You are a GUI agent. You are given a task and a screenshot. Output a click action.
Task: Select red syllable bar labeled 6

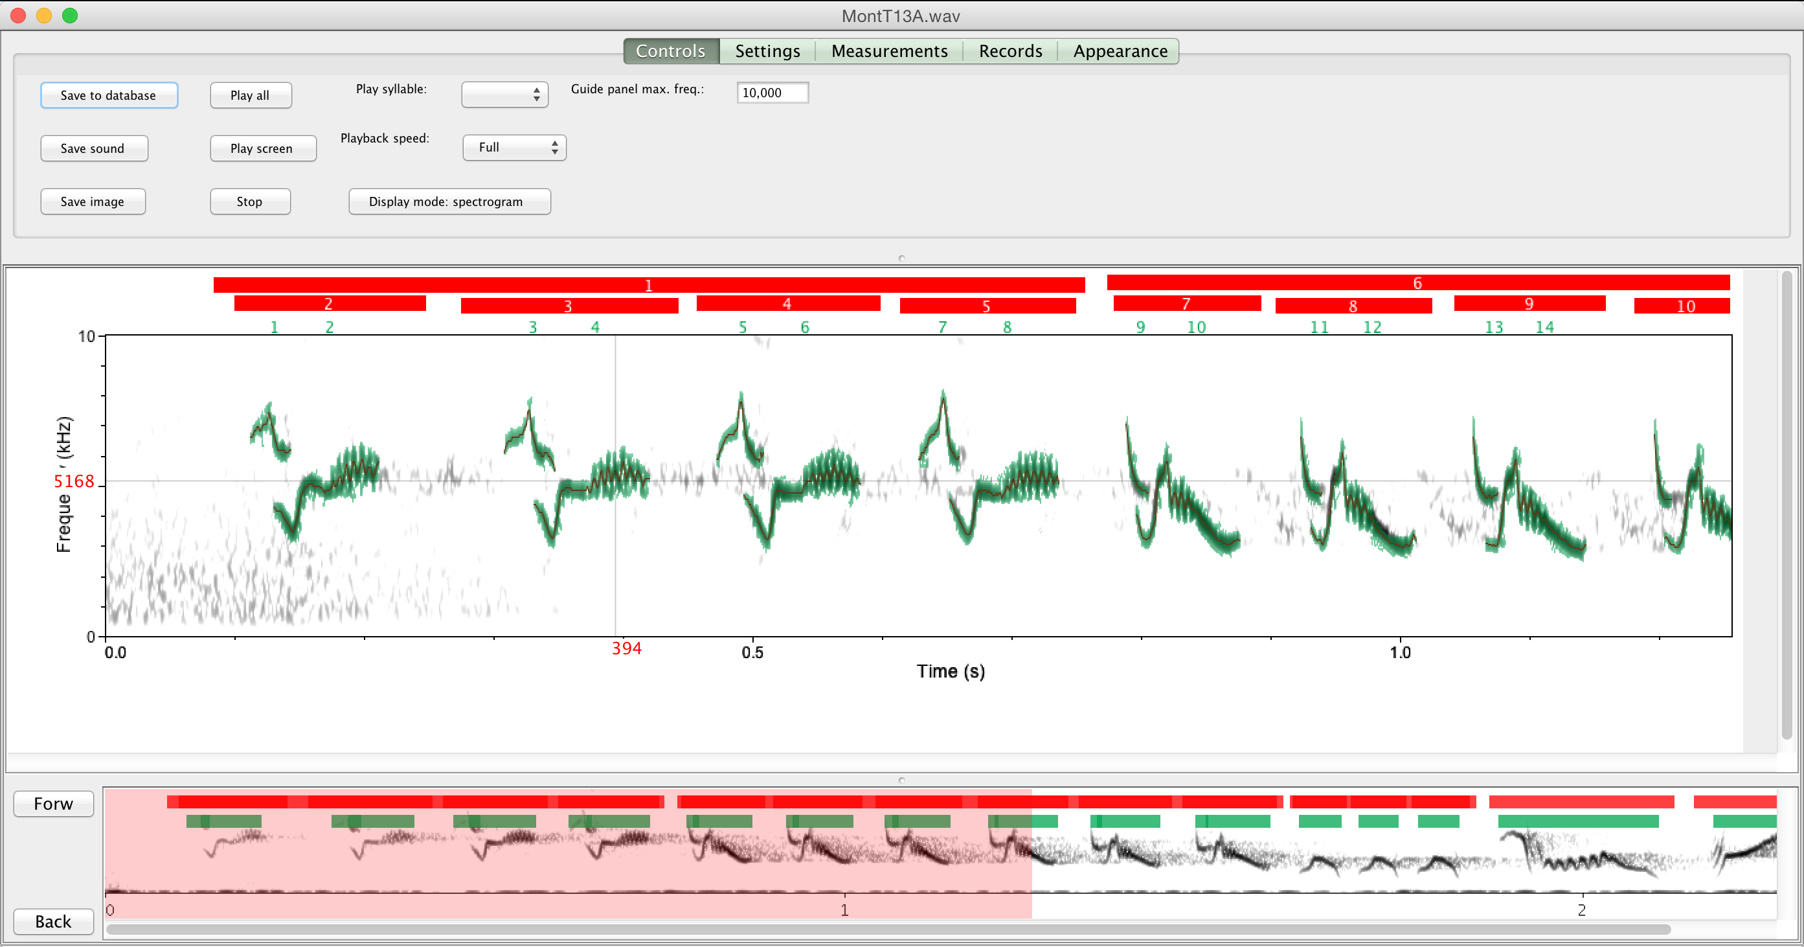pyautogui.click(x=1417, y=283)
